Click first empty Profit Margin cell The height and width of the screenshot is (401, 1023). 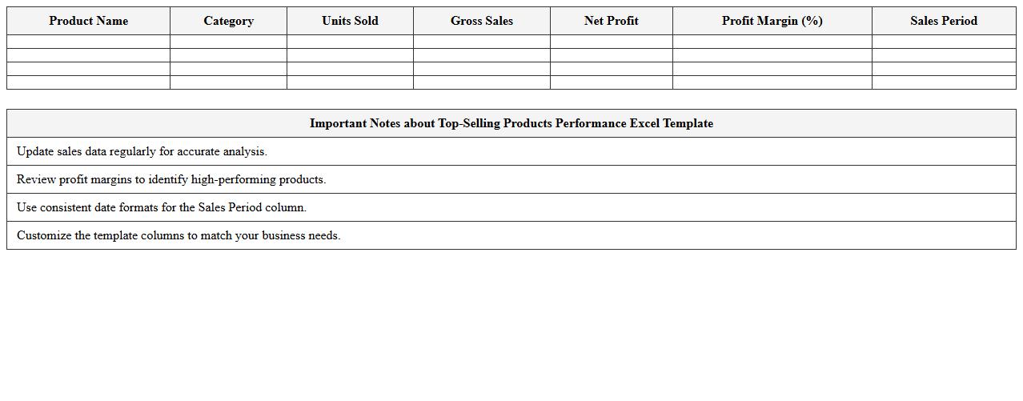(772, 42)
